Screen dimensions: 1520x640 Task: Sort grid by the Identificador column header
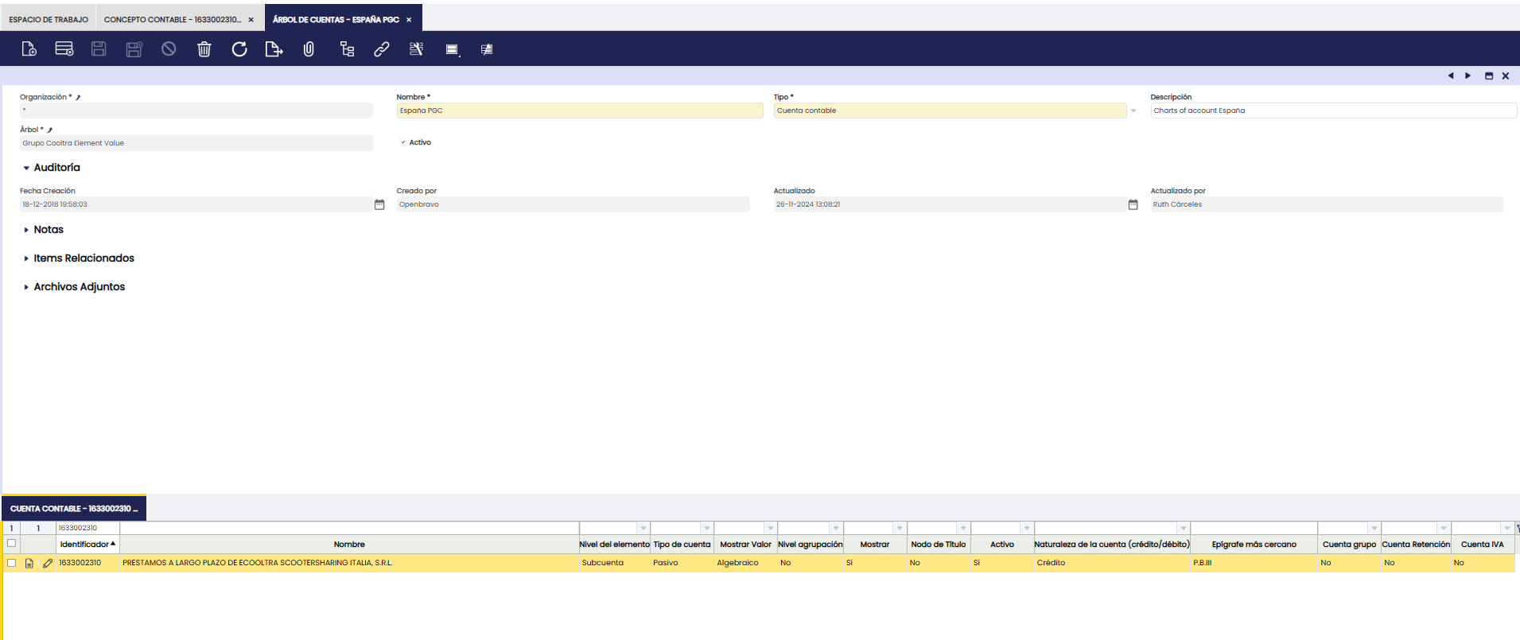coord(85,545)
